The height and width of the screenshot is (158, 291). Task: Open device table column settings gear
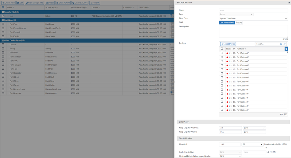click(286, 49)
